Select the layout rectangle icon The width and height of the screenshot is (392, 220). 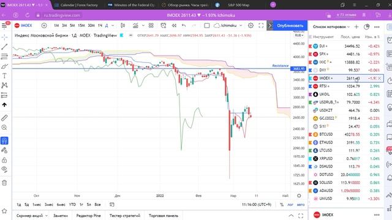(207, 26)
